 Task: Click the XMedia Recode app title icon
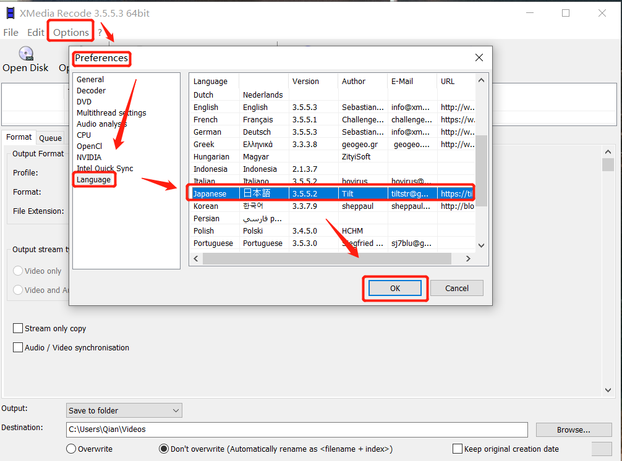[x=11, y=13]
